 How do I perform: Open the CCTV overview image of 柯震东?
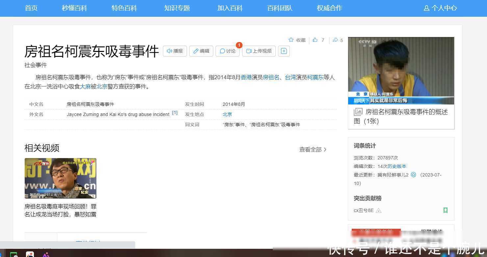(401, 71)
